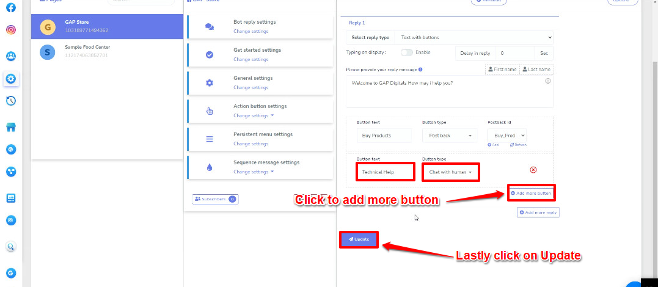Open the Buy_Prod postback id dropdown
Viewport: 658px width, 287px height.
pyautogui.click(x=507, y=136)
